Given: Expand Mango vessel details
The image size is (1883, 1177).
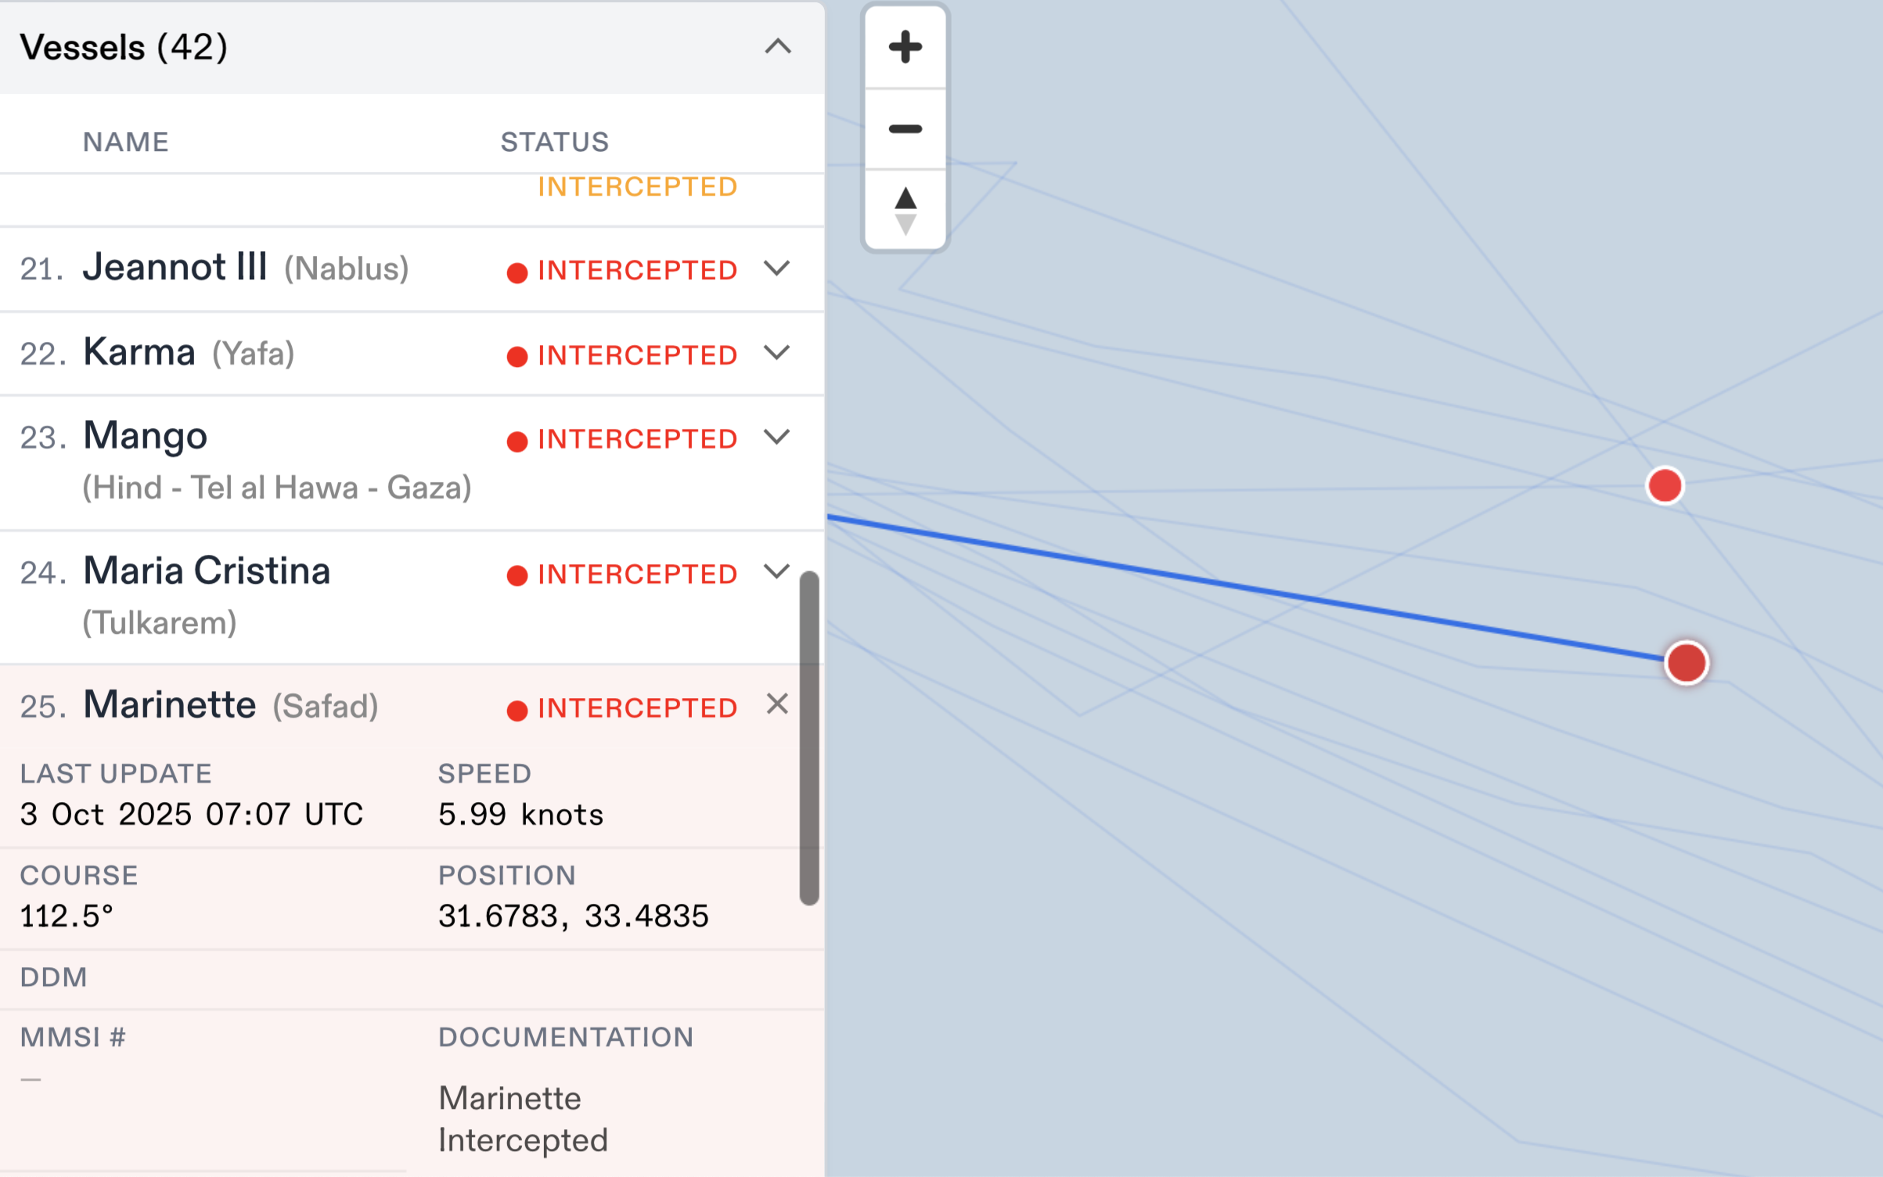Looking at the screenshot, I should (776, 437).
